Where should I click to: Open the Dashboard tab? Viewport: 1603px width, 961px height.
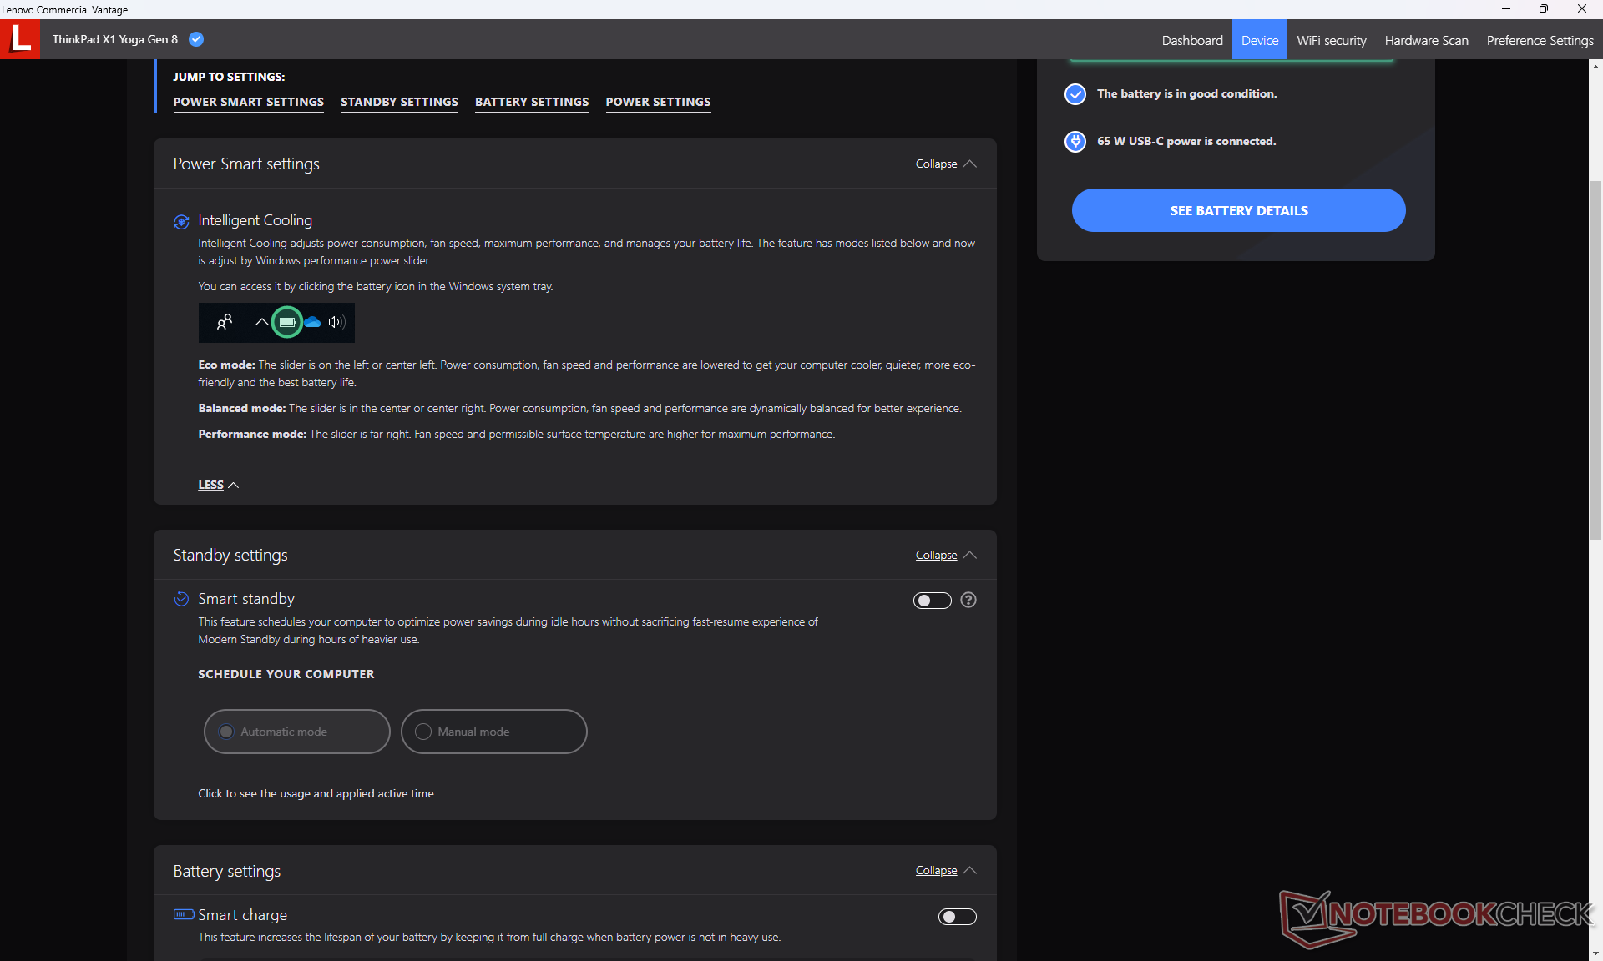point(1191,40)
